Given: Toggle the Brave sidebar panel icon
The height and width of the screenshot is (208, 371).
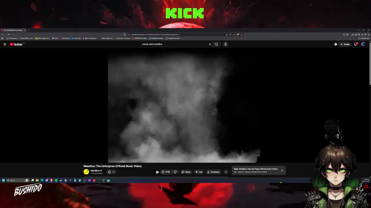Looking at the screenshot, I should [356, 34].
